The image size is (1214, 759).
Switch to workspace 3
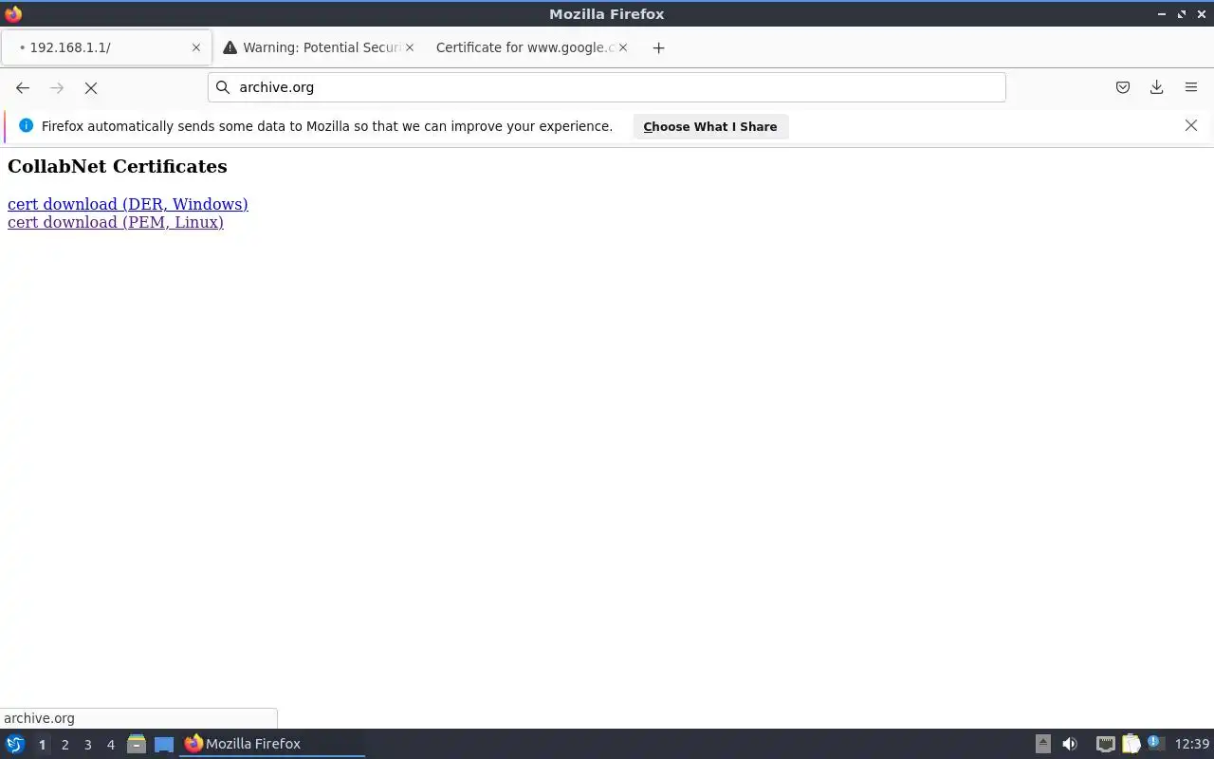[87, 745]
